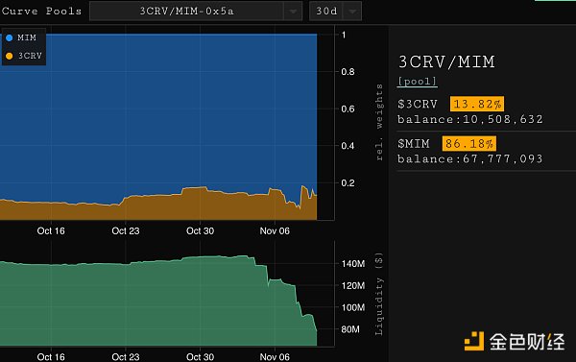
Task: Click the yellow logo icon in the watermark
Action: coord(474,341)
